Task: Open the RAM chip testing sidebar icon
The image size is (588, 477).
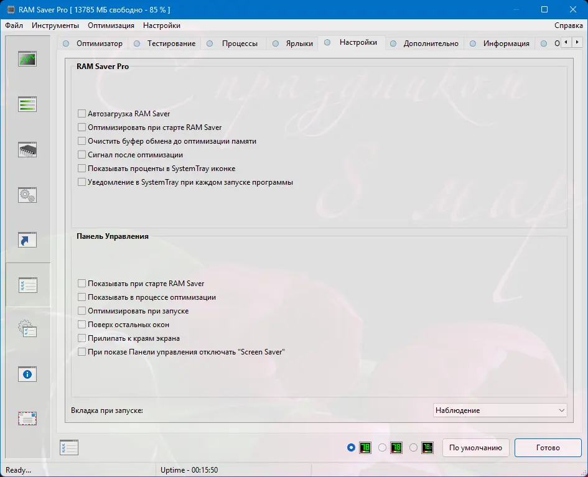Action: (27, 149)
